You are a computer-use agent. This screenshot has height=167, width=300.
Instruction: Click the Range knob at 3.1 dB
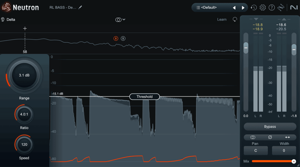pos(24,75)
